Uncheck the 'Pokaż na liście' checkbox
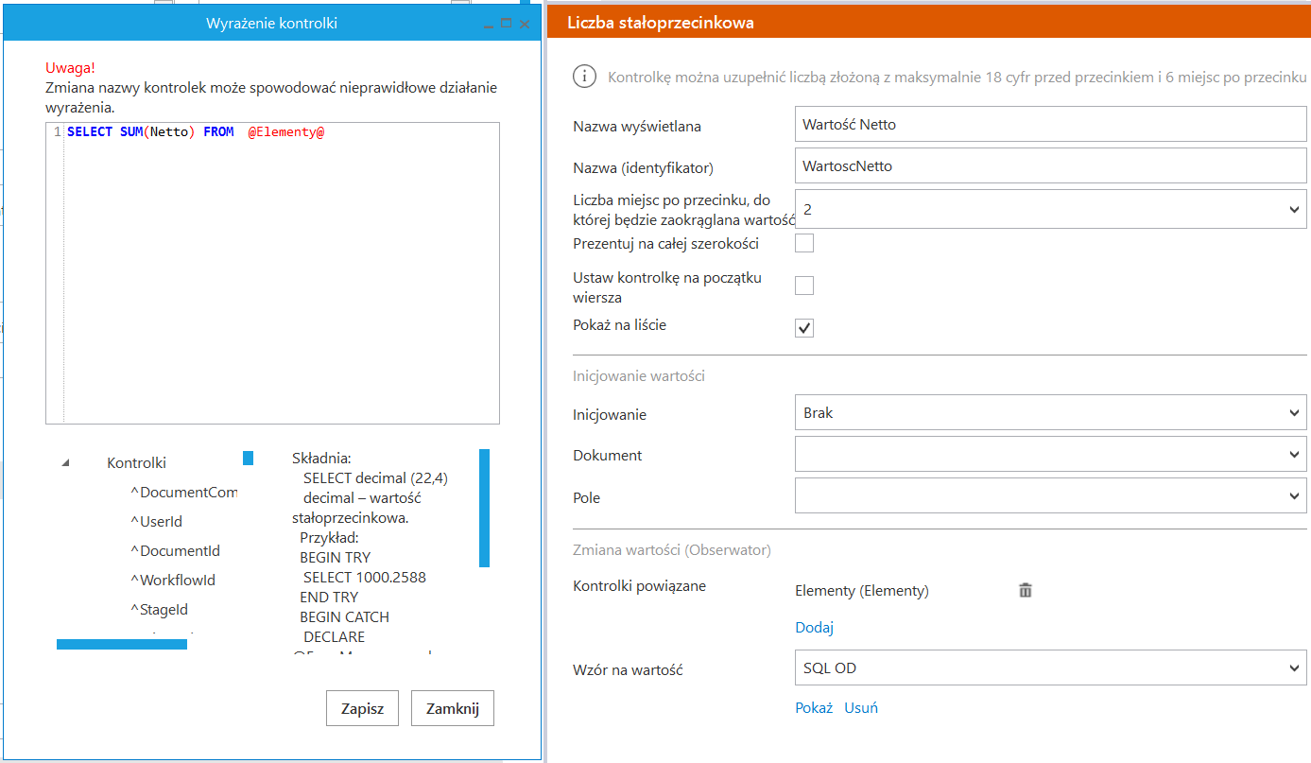Screen dimensions: 1311x763 point(804,327)
